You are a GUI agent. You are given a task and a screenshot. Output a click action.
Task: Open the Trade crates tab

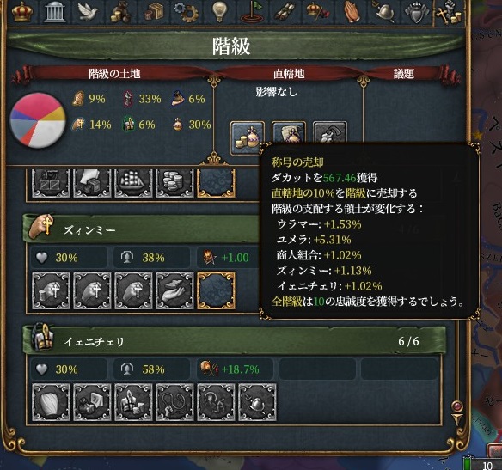[153, 13]
